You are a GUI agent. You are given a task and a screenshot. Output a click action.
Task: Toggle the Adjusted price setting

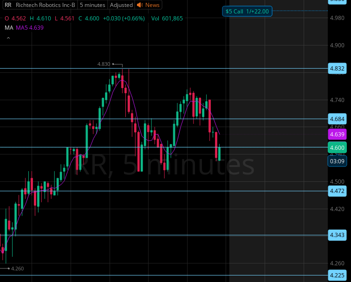(x=121, y=5)
